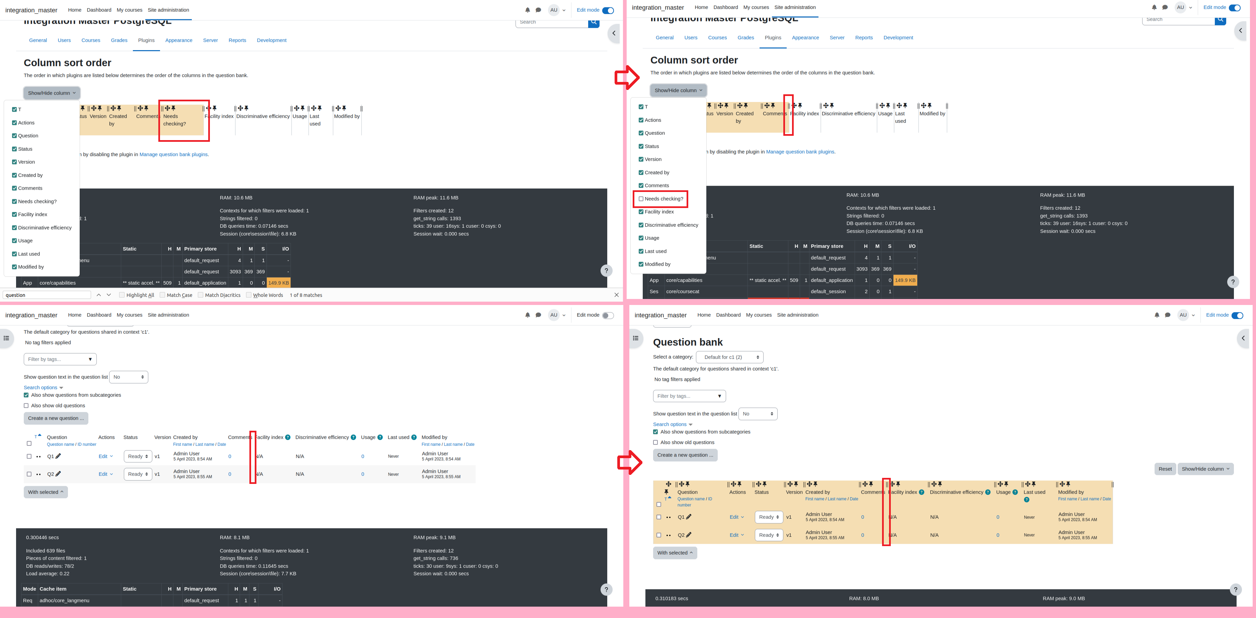Screen dimensions: 1256x618
Task: Click move icon of Last used column, top-right screenshot
Action: [x=899, y=106]
